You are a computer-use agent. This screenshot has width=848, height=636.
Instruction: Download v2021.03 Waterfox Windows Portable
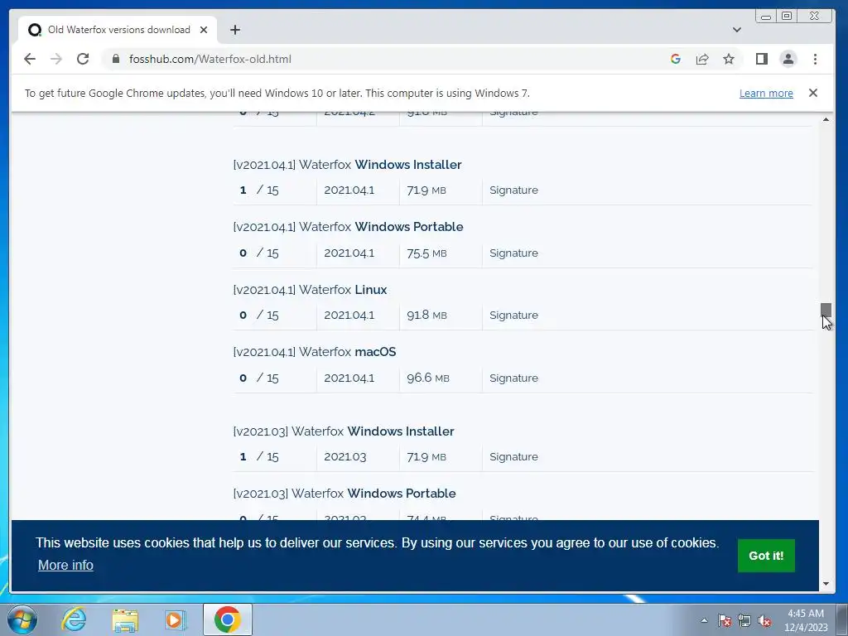(344, 494)
